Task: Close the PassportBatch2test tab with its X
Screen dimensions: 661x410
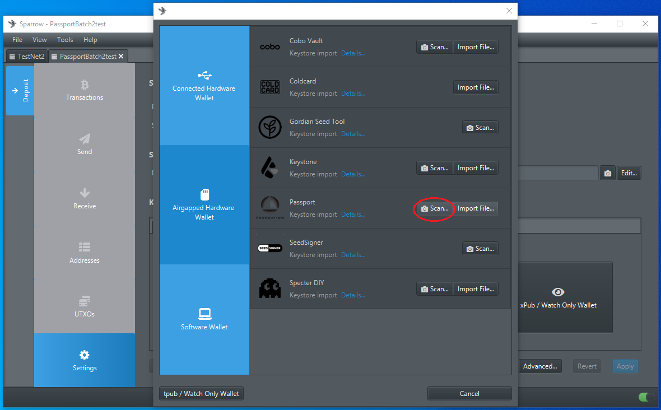Action: coord(121,57)
